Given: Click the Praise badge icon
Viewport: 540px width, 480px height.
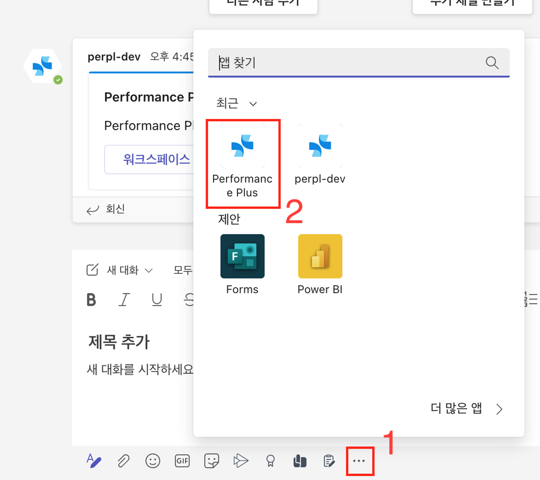Looking at the screenshot, I should 270,461.
